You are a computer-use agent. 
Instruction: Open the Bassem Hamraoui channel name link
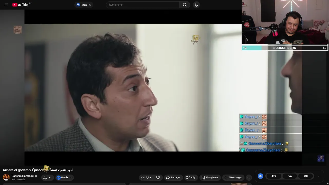coord(23,176)
